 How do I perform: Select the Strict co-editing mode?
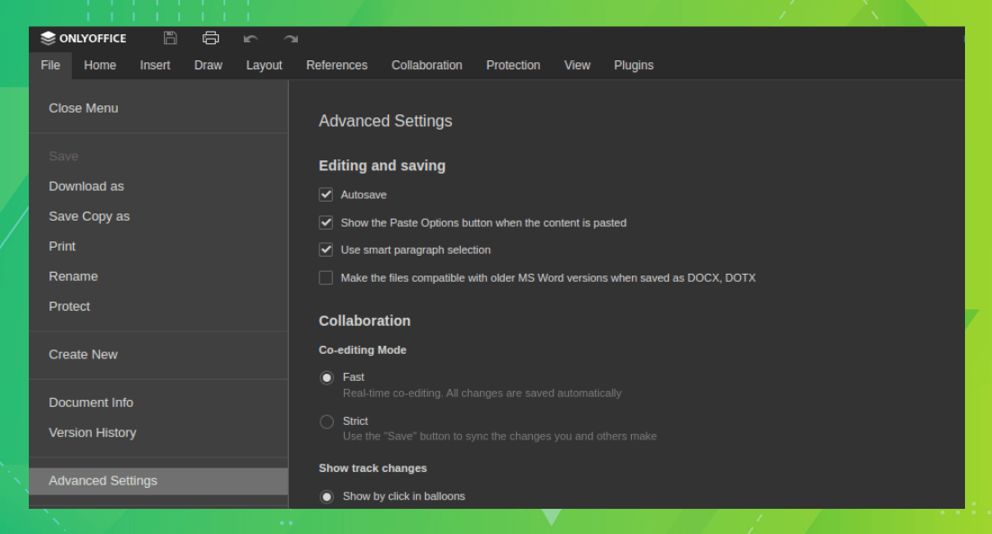327,421
